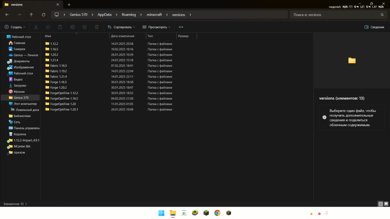
Task: Select Видео in sidebar
Action: coord(18,79)
